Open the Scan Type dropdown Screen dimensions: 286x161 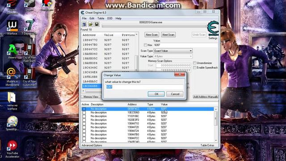point(173,51)
